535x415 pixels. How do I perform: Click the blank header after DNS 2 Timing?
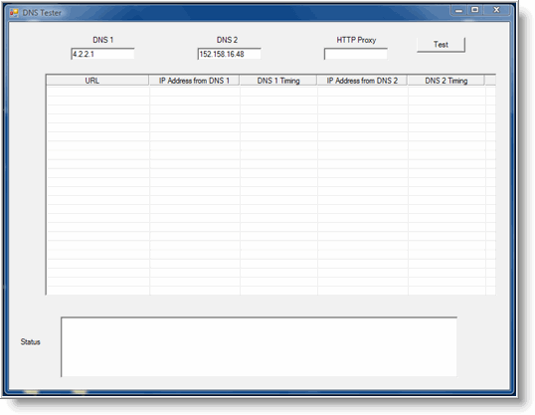[x=490, y=81]
